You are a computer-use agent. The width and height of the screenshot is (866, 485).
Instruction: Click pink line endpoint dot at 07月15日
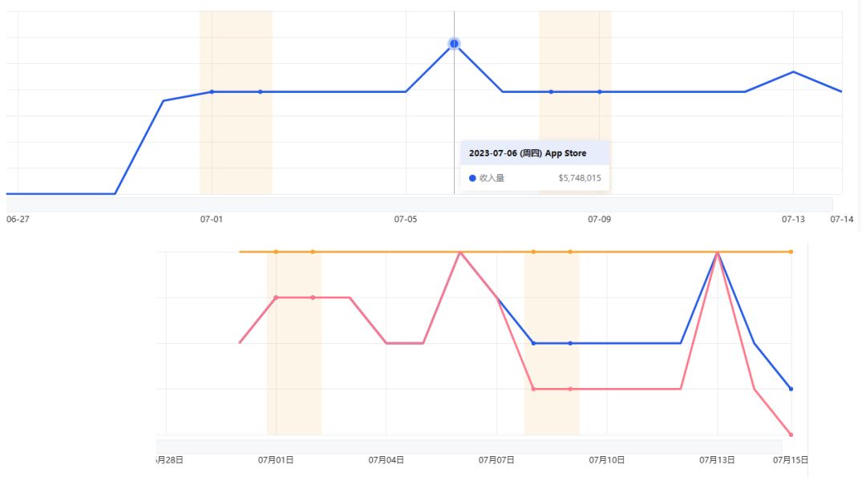click(791, 434)
